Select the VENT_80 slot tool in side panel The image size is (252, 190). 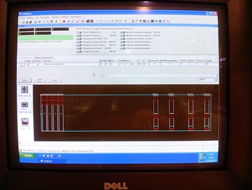[x=24, y=105]
